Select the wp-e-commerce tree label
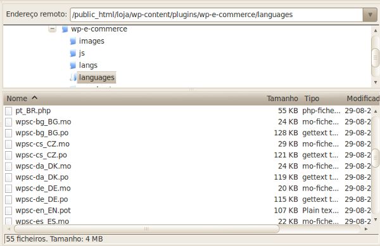 [99, 29]
